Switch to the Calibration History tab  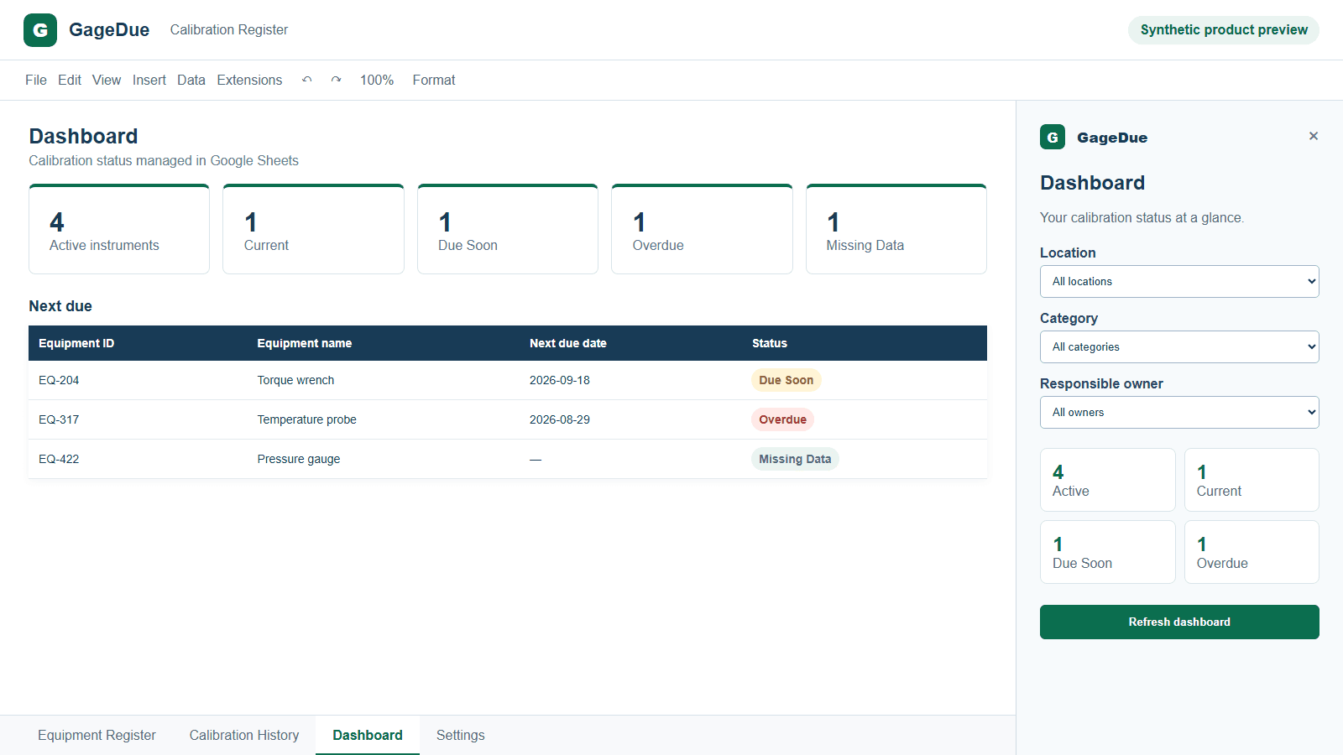point(244,735)
